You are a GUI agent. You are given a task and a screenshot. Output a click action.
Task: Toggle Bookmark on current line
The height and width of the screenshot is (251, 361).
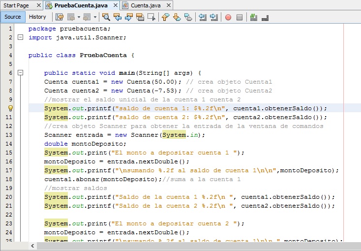tap(188, 17)
